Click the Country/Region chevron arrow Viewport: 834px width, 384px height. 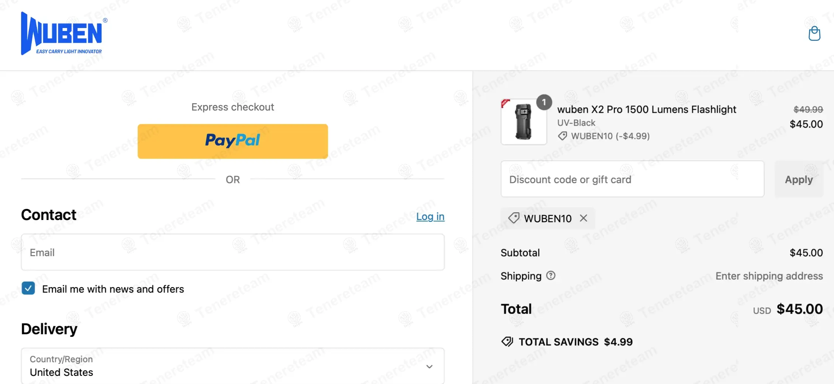(429, 366)
